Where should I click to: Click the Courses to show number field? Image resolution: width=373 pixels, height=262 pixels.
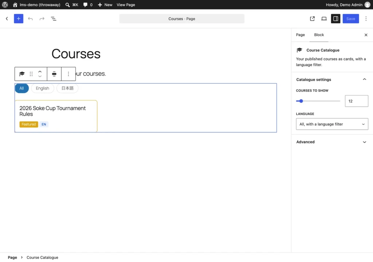click(356, 101)
